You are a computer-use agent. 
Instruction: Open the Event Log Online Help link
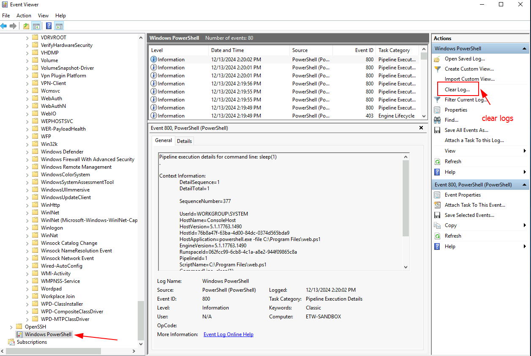click(229, 334)
